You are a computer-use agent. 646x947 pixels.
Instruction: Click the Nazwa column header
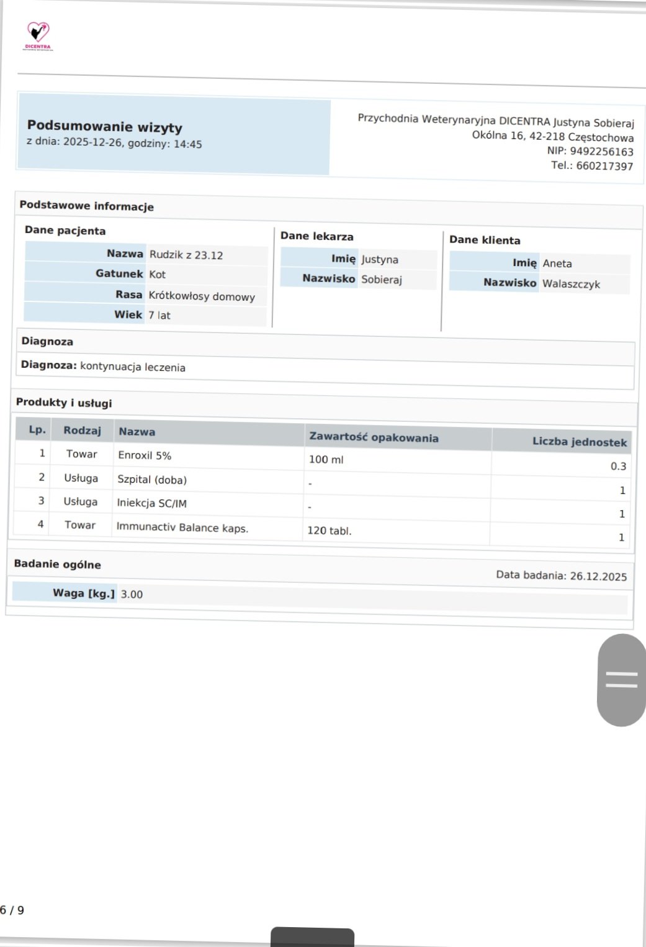(137, 431)
